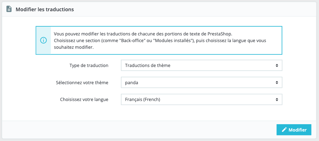Click the "Modifier les traductions" panel heading
The image size is (319, 141).
point(45,9)
